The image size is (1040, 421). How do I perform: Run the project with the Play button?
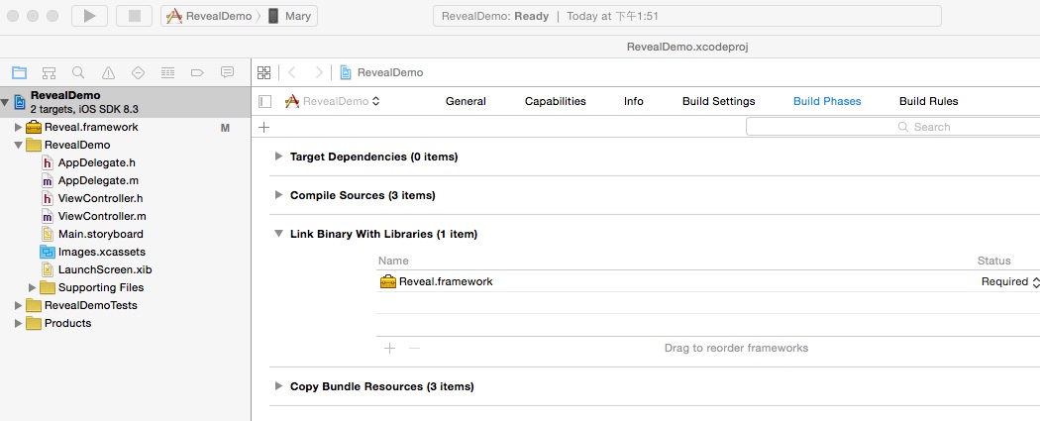pyautogui.click(x=89, y=16)
